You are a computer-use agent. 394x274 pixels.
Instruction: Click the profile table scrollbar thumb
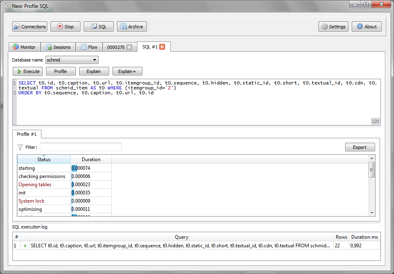[372, 170]
